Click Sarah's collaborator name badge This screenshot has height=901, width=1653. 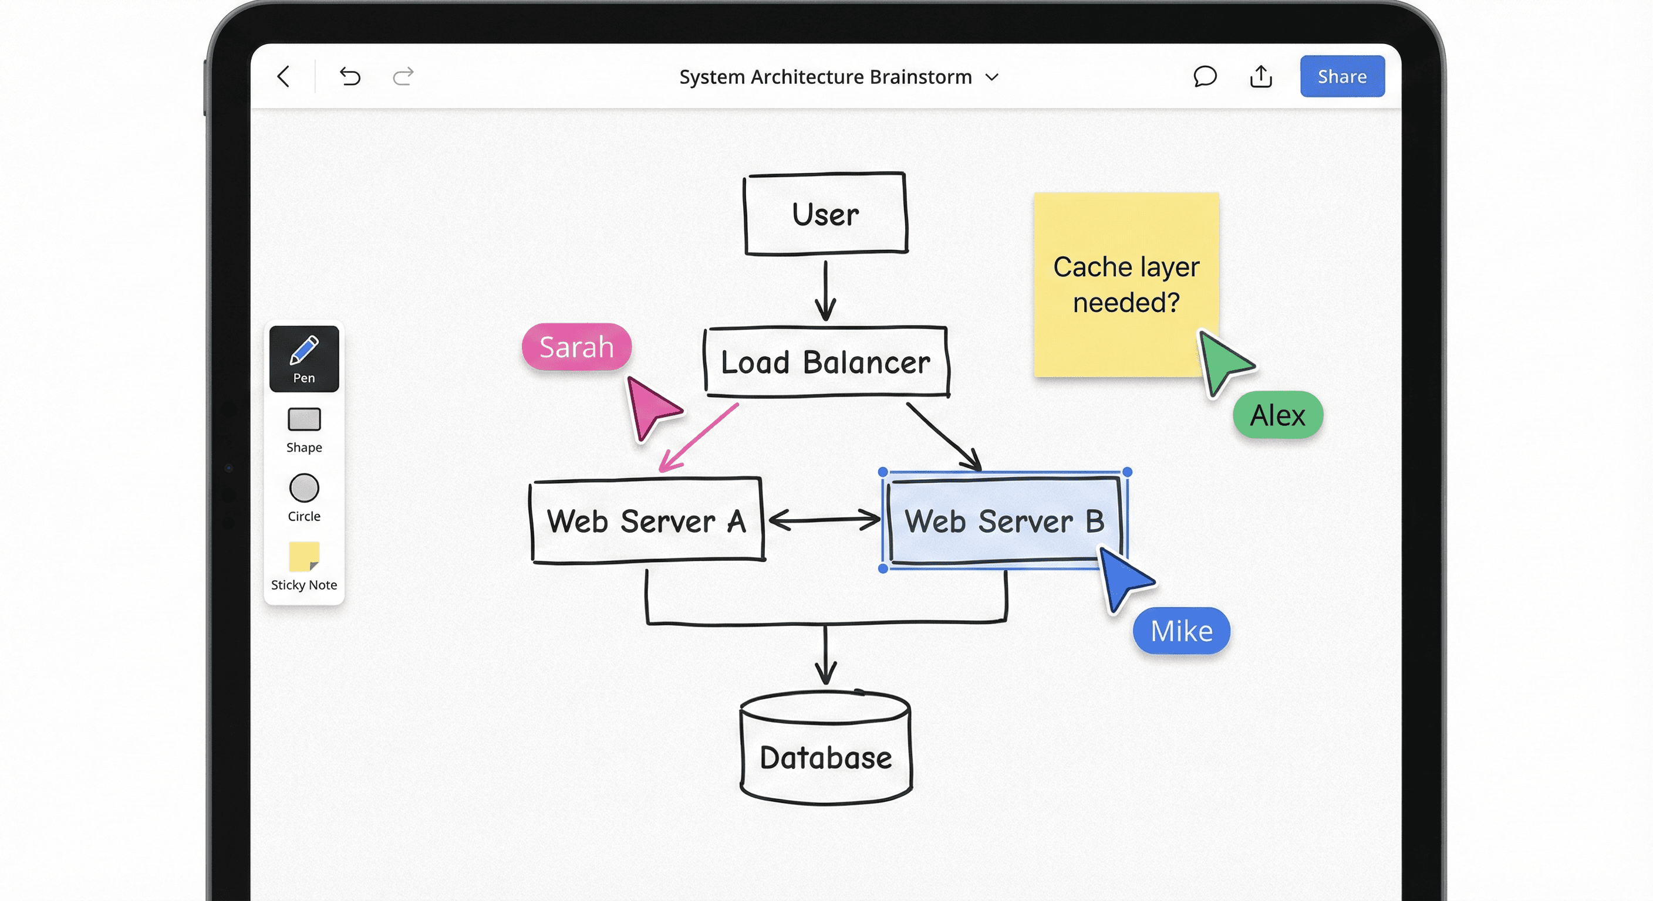coord(576,347)
